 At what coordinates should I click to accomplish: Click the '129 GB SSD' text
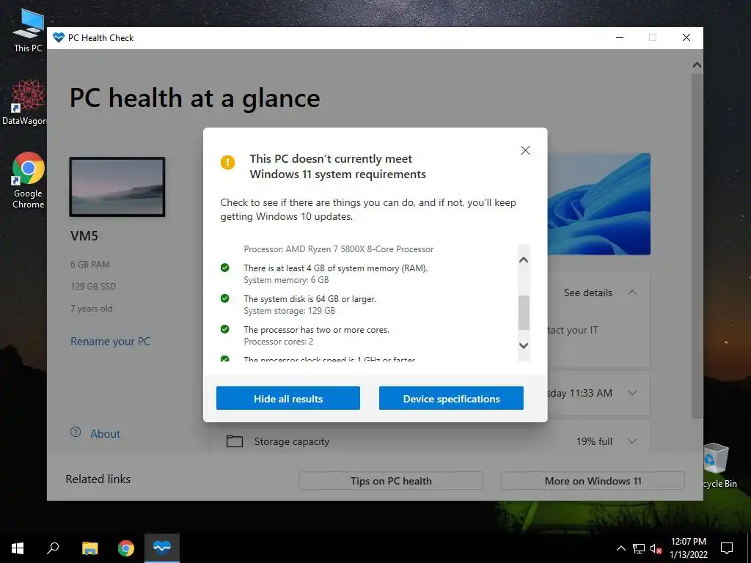(x=93, y=287)
